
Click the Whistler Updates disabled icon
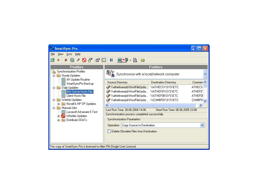tap(63, 116)
